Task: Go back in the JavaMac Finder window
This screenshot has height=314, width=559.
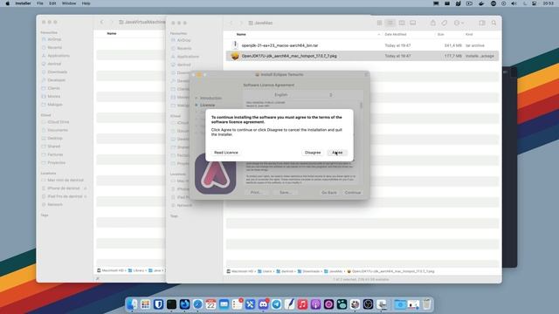Action: tap(231, 23)
